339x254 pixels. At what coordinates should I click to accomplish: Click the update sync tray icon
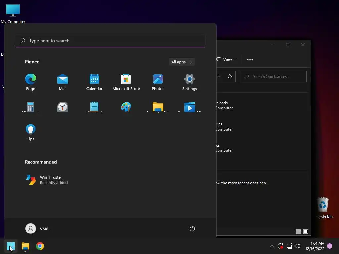click(280, 246)
